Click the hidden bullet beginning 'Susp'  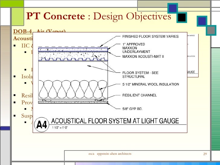pyautogui.click(x=27, y=116)
